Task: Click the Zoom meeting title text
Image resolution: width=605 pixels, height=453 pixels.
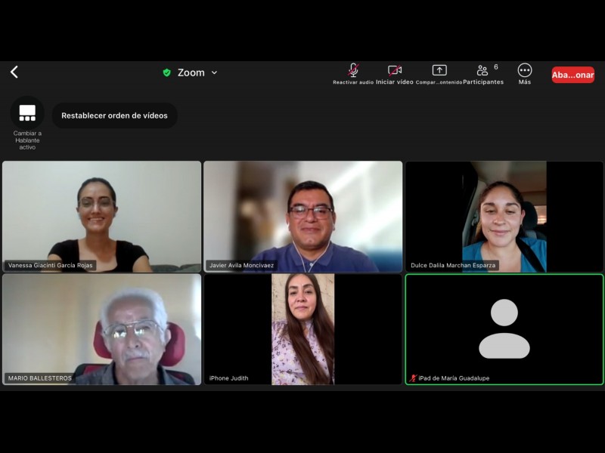Action: click(x=191, y=72)
